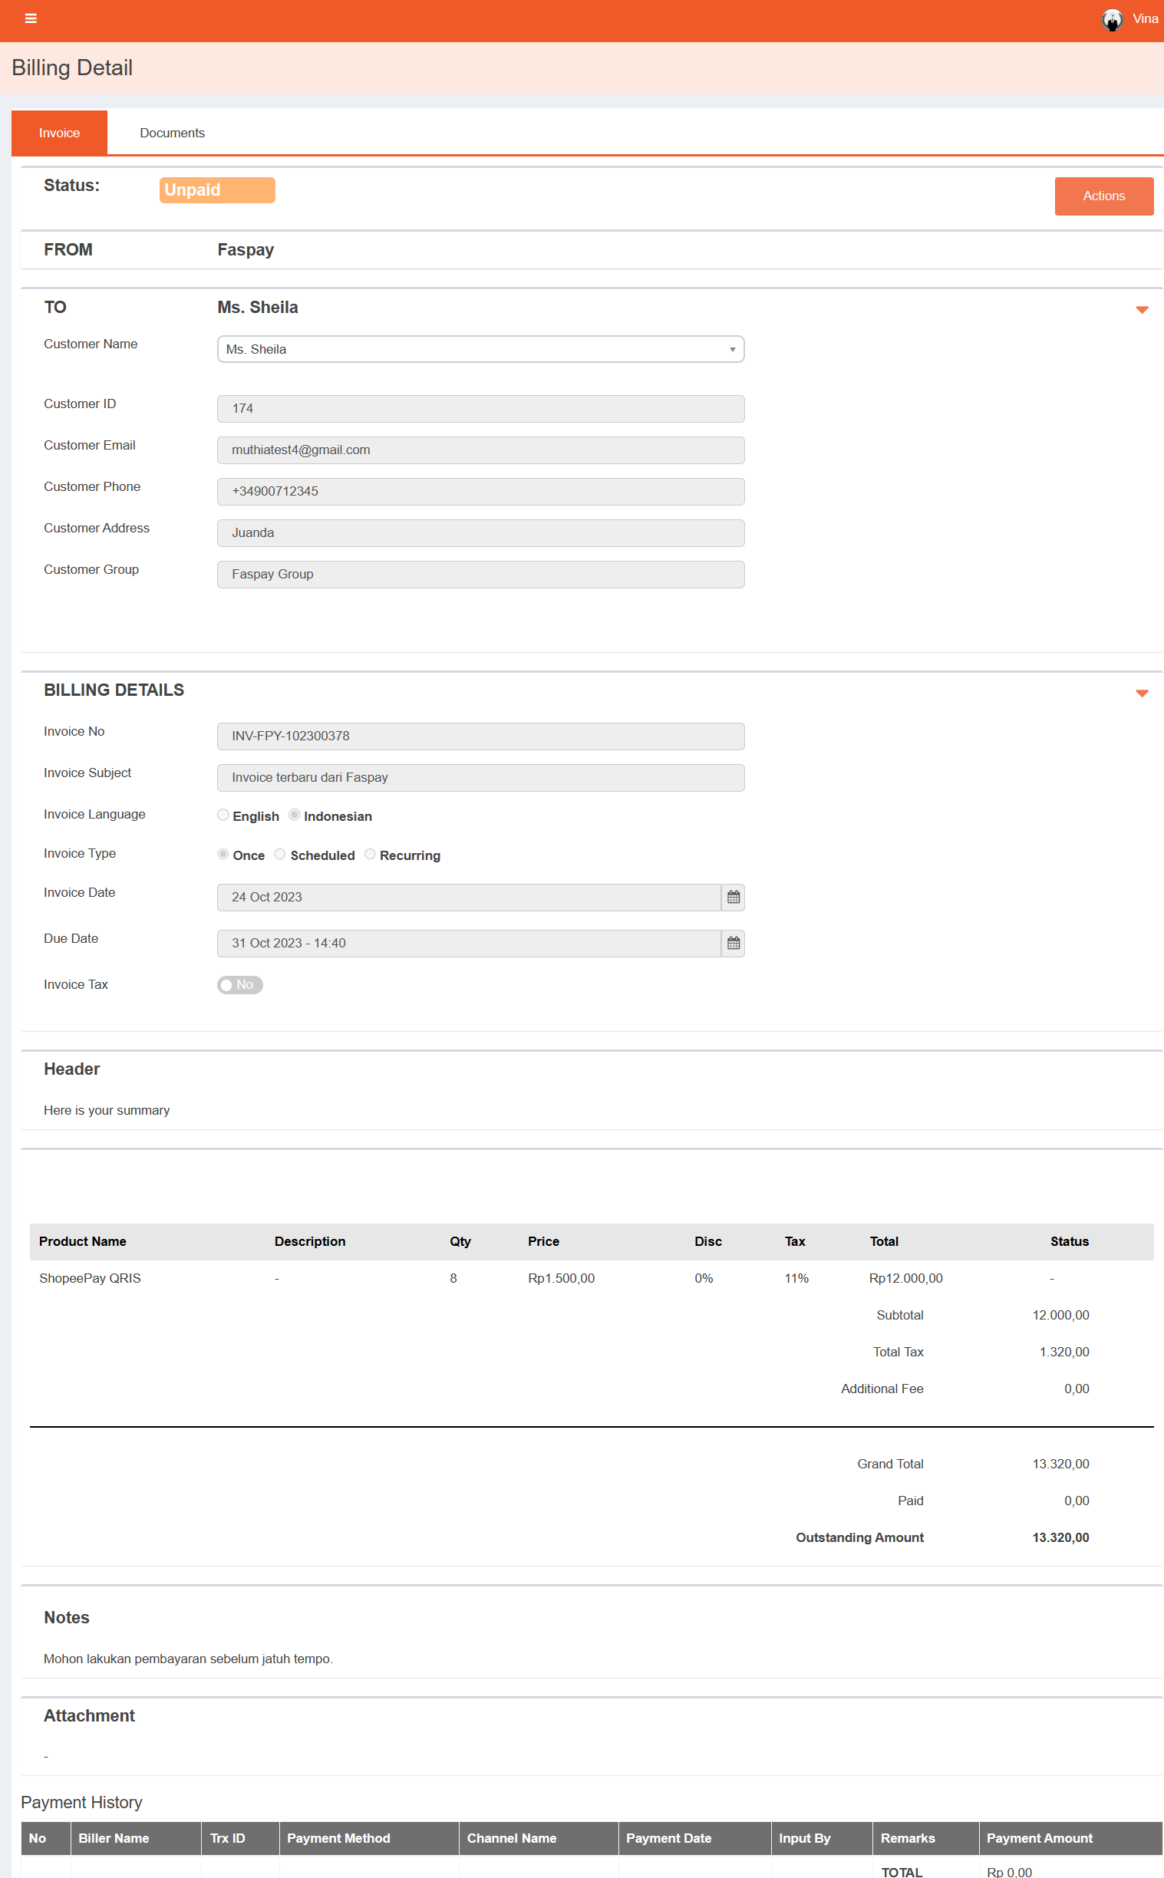Switch to the Documents tab
The image size is (1164, 1878).
172,133
